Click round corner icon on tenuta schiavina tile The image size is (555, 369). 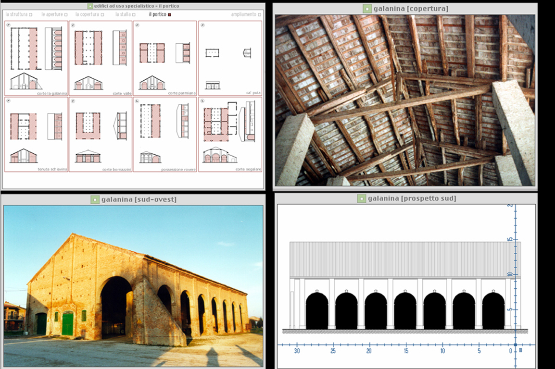pyautogui.click(x=9, y=101)
